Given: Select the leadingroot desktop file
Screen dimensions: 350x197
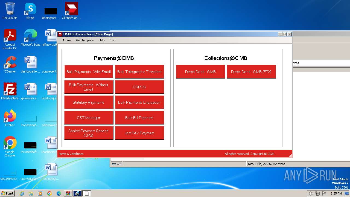Looking at the screenshot, I should pos(51,13).
